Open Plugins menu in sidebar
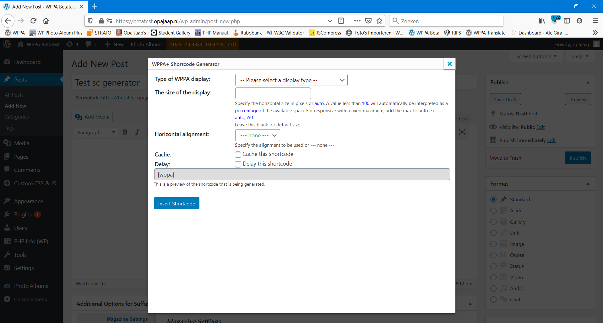This screenshot has height=323, width=603. pos(23,214)
